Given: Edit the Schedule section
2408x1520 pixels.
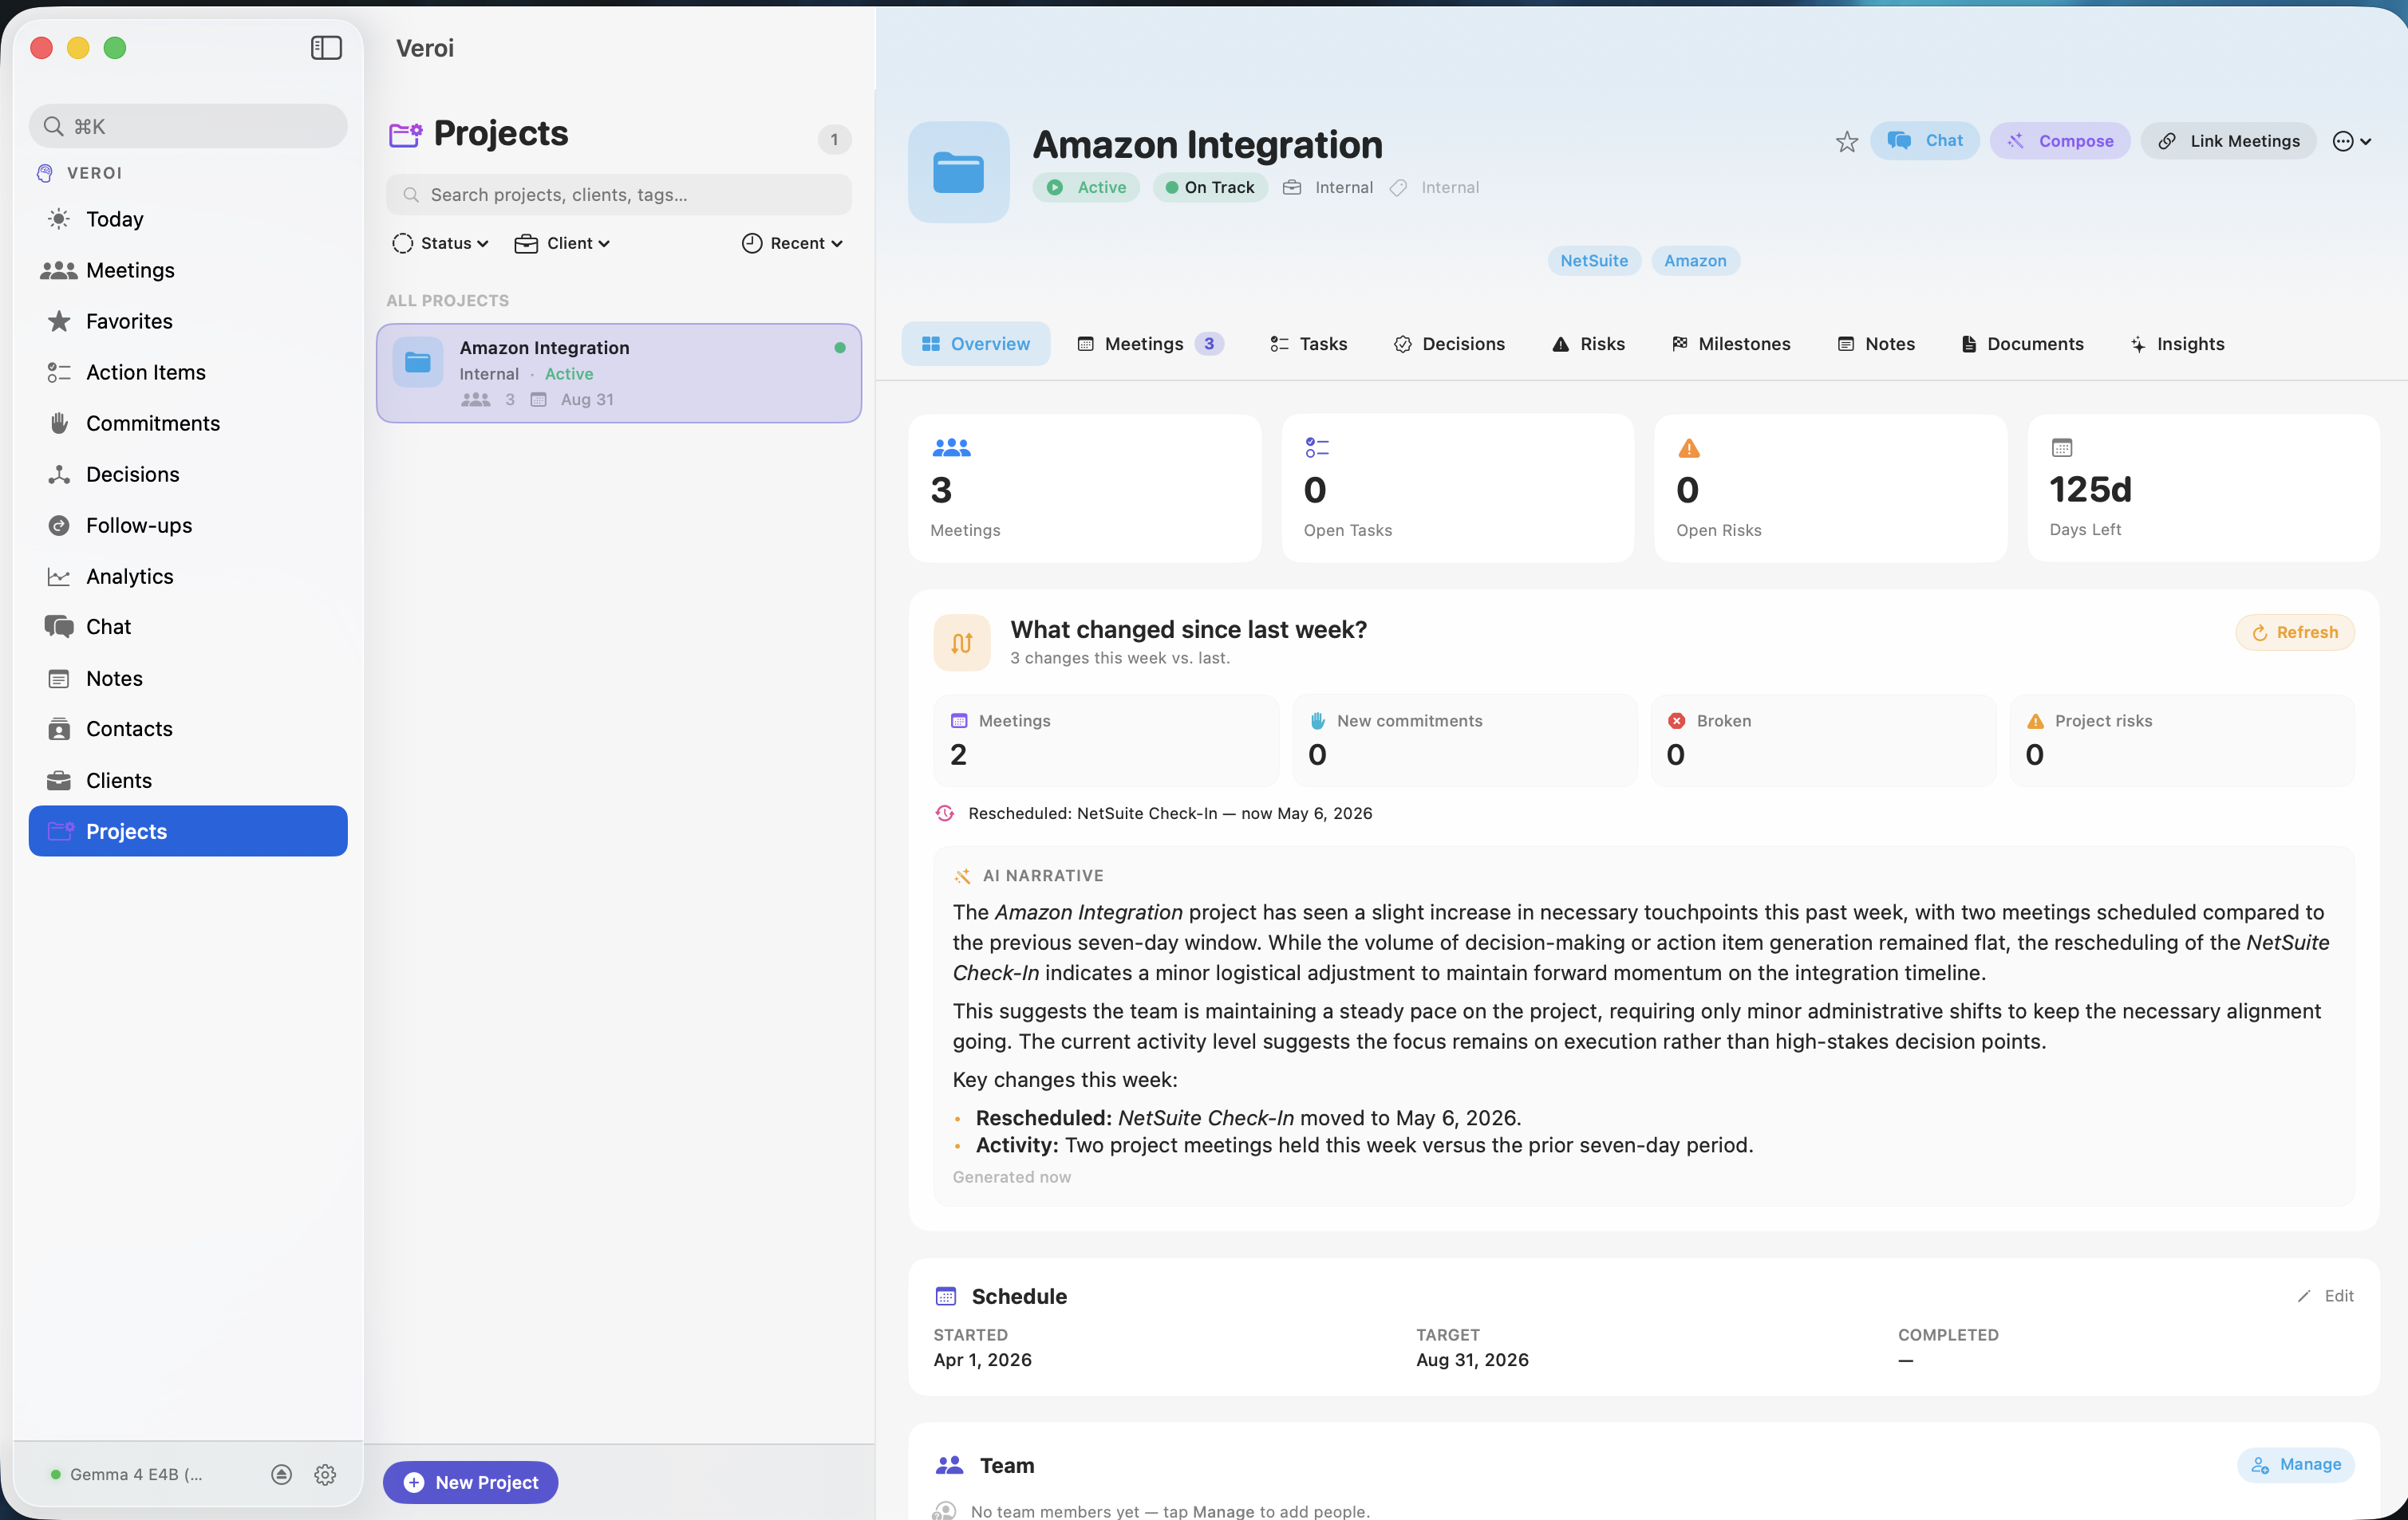Looking at the screenshot, I should coord(2325,1295).
